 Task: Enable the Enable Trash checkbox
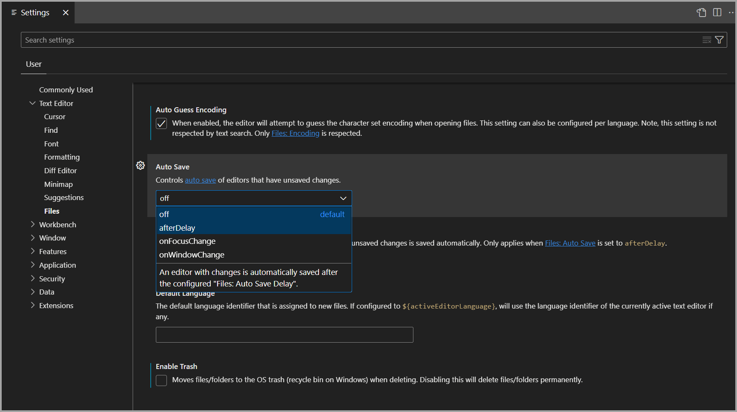[x=161, y=380]
